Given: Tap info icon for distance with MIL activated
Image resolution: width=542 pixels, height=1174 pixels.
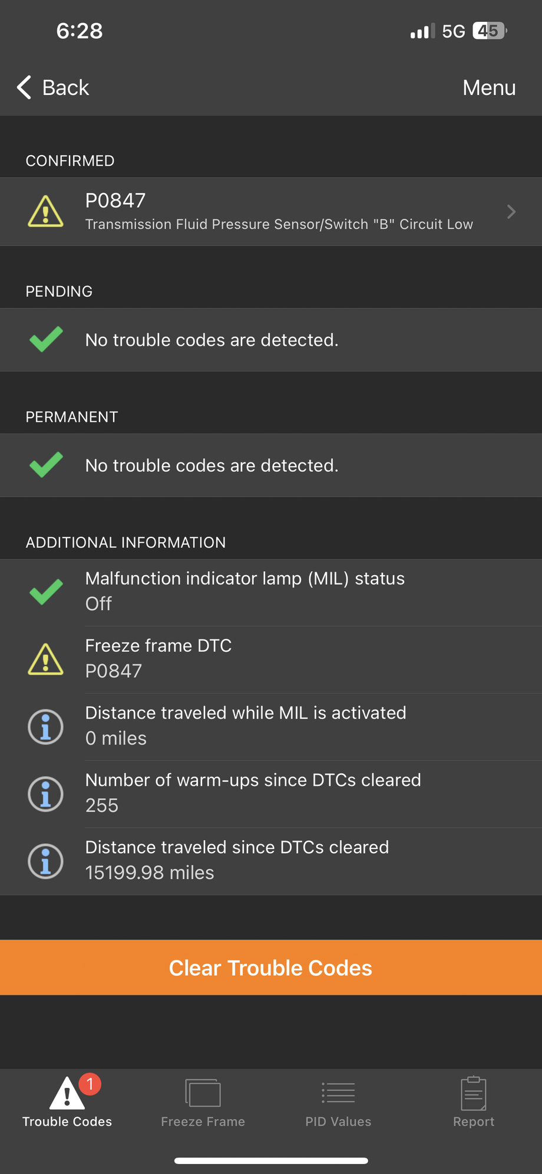Looking at the screenshot, I should (45, 726).
